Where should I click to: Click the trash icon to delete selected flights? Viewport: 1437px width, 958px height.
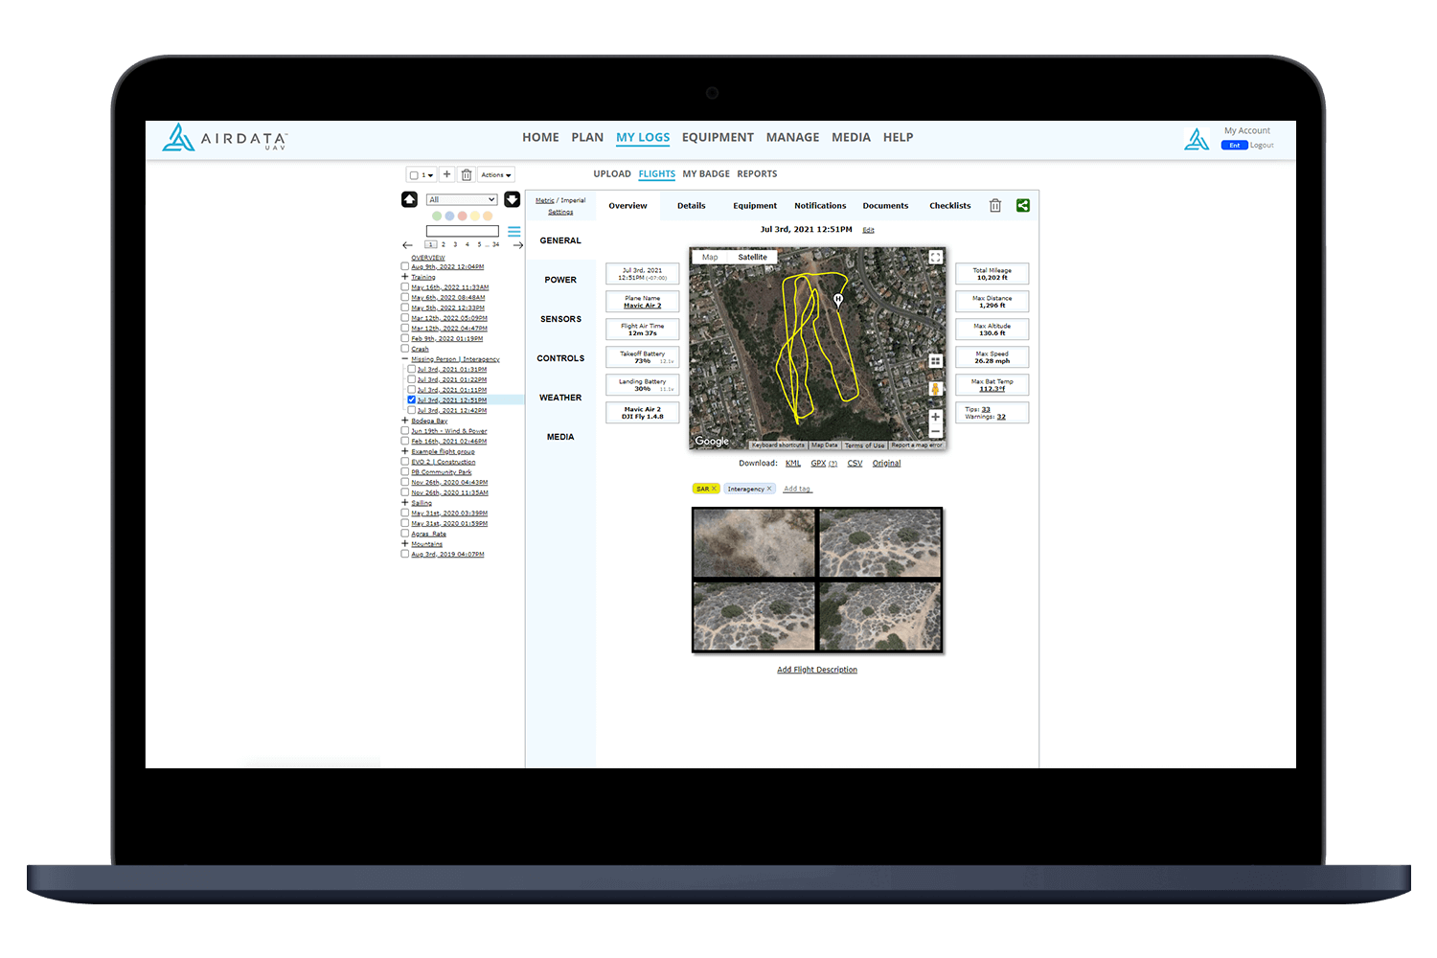467,174
